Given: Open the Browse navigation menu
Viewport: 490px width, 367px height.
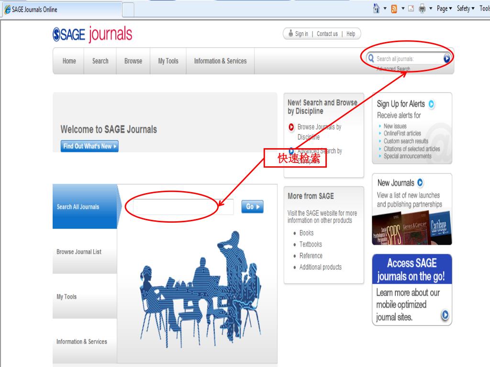Looking at the screenshot, I should pos(133,61).
